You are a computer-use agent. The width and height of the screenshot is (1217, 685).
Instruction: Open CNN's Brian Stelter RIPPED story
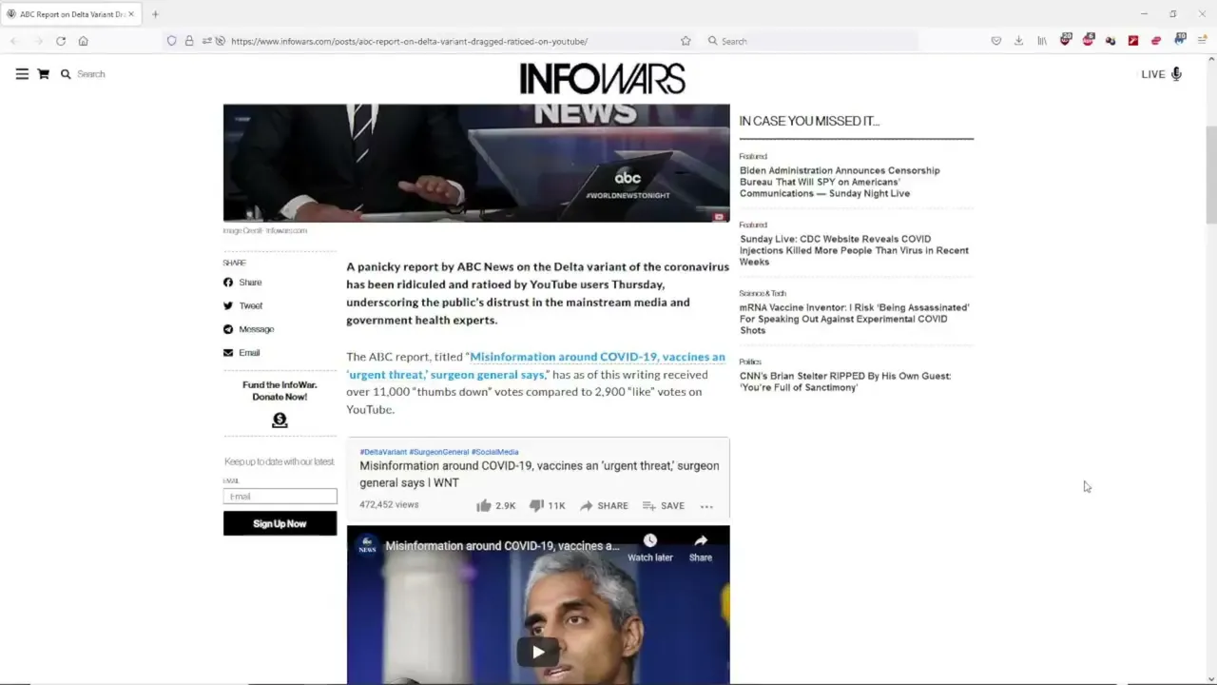click(845, 382)
